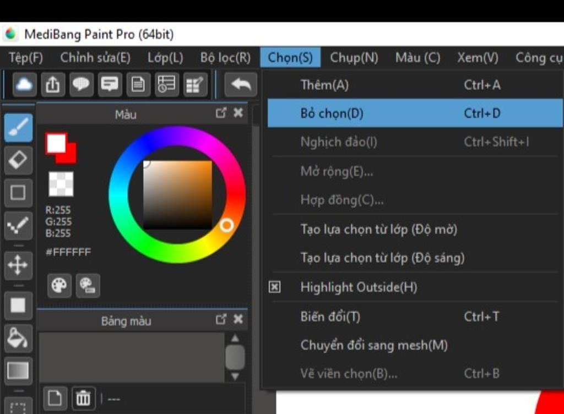564x414 pixels.
Task: Select the Gradient tool
Action: coord(18,371)
